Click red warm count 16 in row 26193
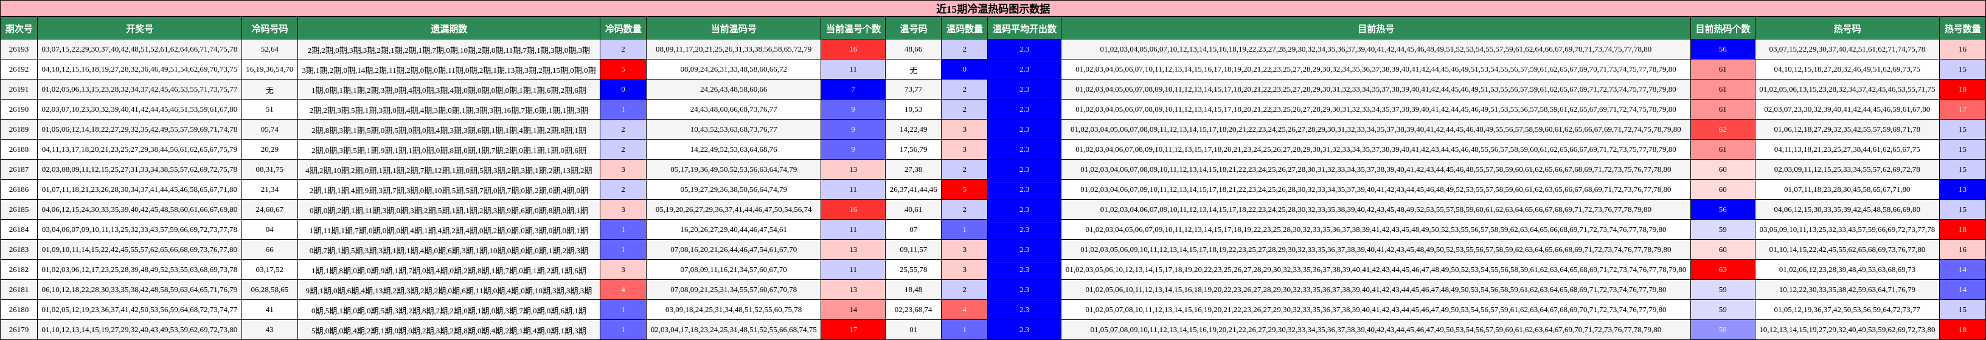The height and width of the screenshot is (340, 1986). (853, 49)
